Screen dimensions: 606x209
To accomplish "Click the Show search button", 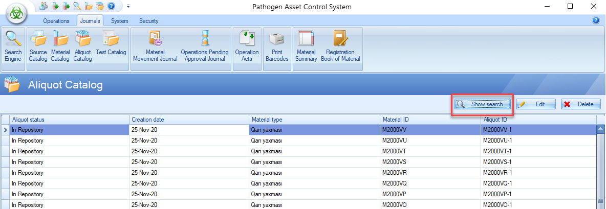I will (482, 104).
